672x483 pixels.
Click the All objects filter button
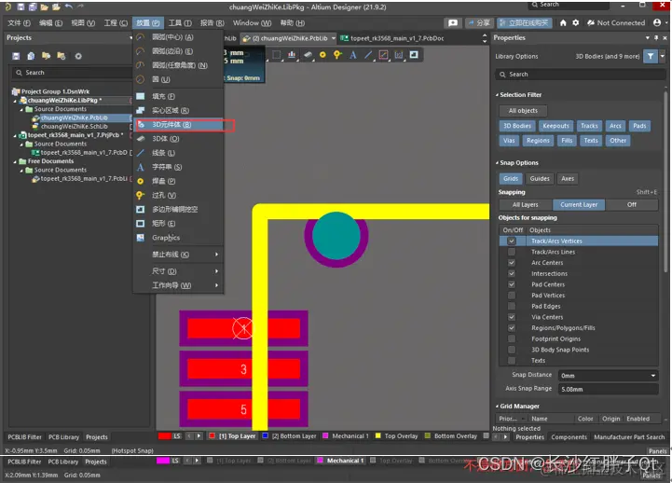pyautogui.click(x=523, y=111)
